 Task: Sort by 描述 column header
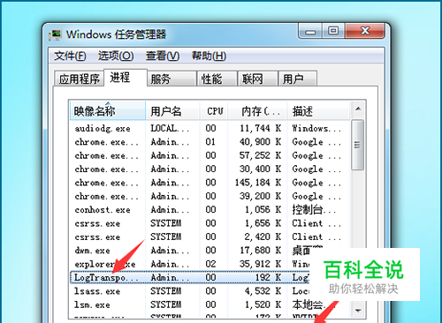coord(319,111)
